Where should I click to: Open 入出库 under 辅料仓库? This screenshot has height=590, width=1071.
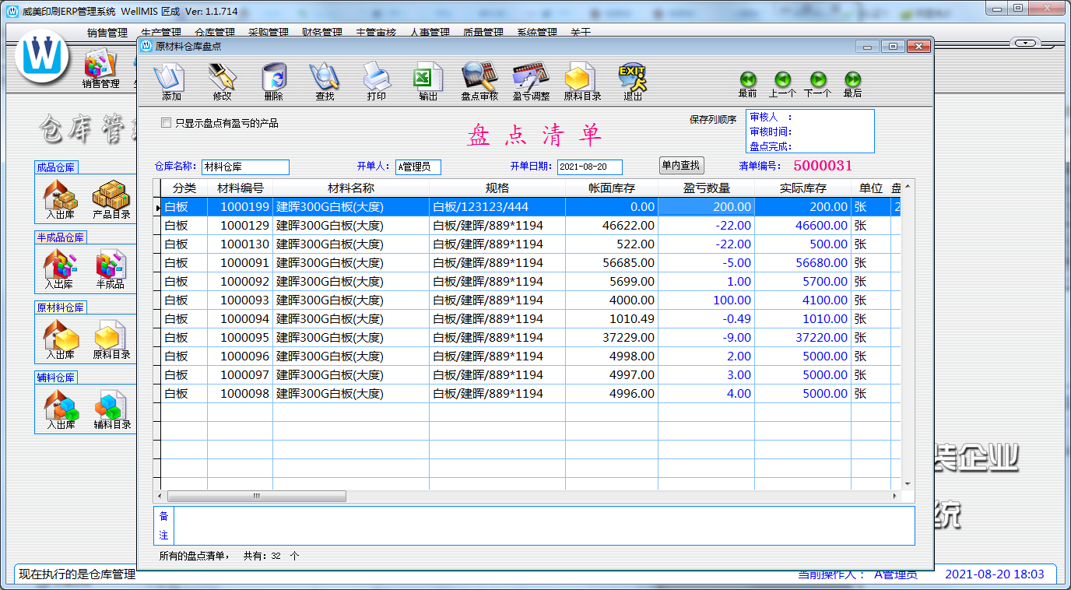coord(60,410)
